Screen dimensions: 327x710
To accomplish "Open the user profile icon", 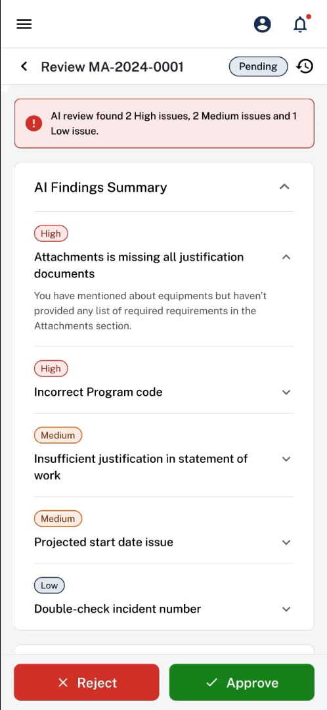I will tap(263, 24).
